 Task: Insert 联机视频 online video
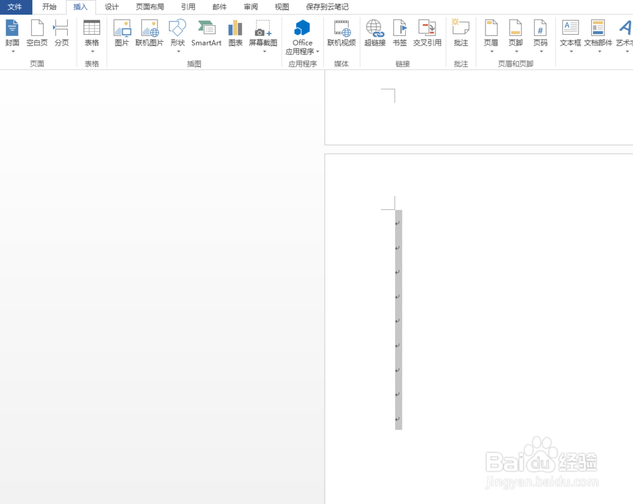pos(342,34)
